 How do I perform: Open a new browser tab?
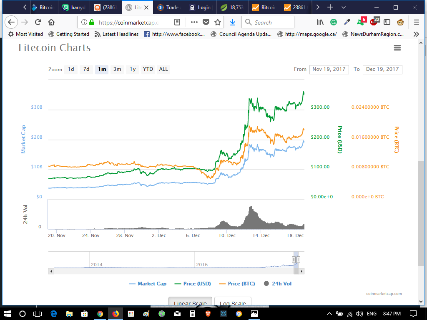[x=330, y=7]
